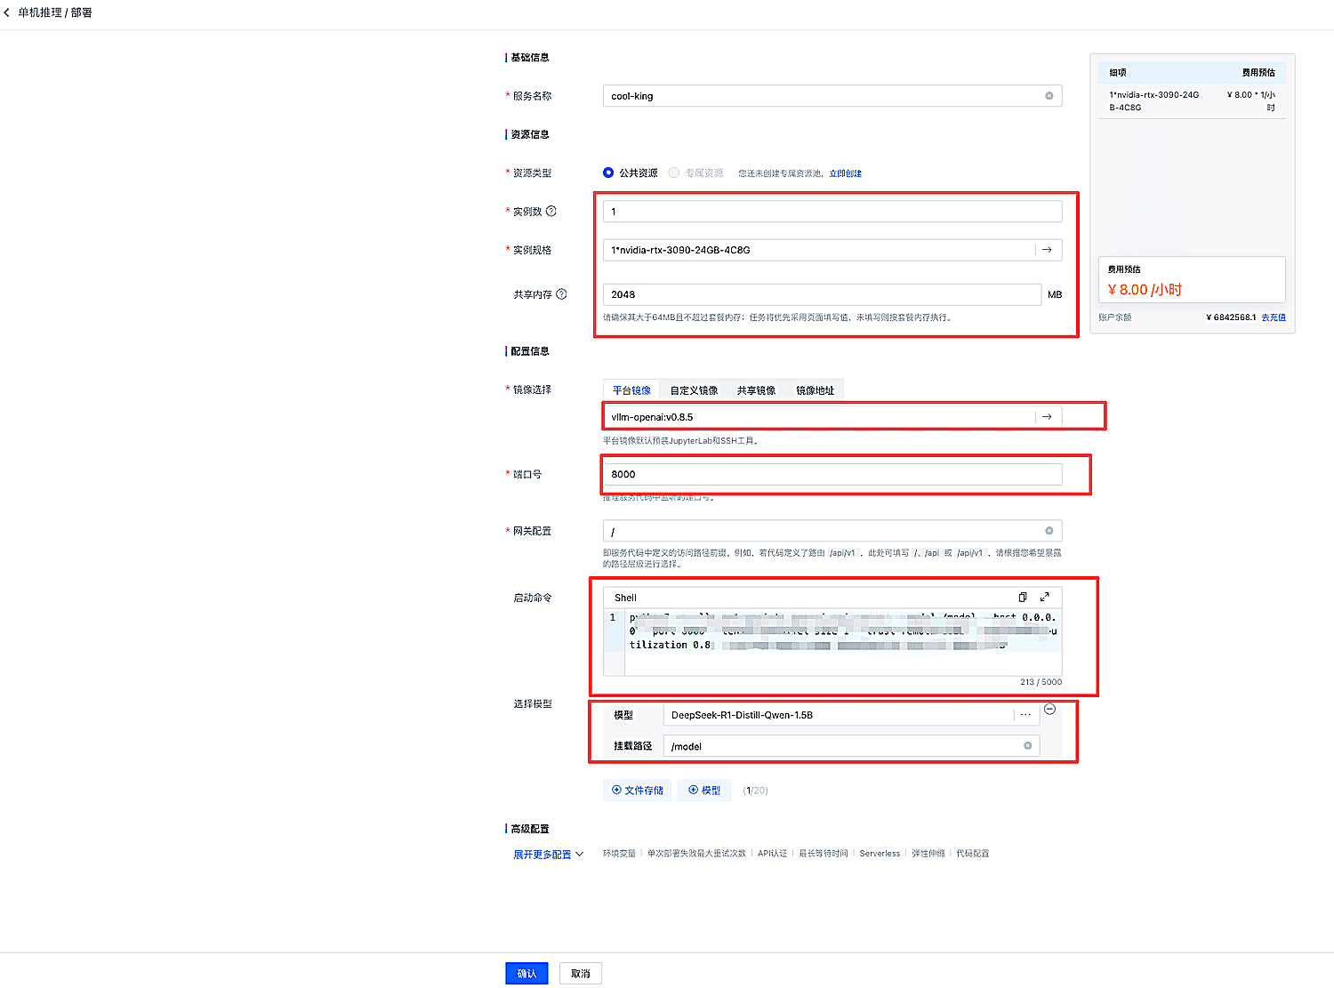Click the ¥ 8.00 /小时 cost estimate
The image size is (1334, 988).
click(x=1145, y=290)
